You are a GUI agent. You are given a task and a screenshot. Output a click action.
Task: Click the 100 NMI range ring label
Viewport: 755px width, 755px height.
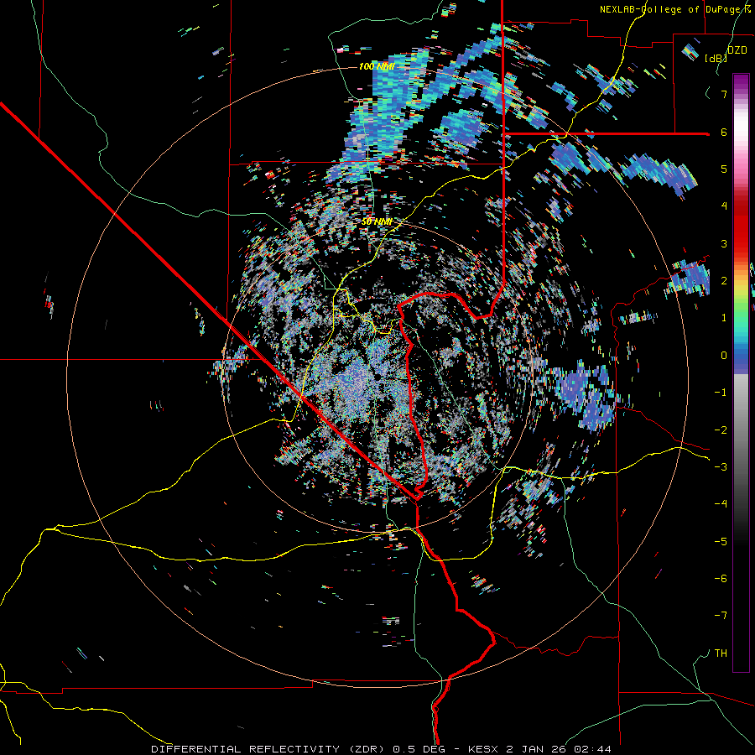pos(377,66)
